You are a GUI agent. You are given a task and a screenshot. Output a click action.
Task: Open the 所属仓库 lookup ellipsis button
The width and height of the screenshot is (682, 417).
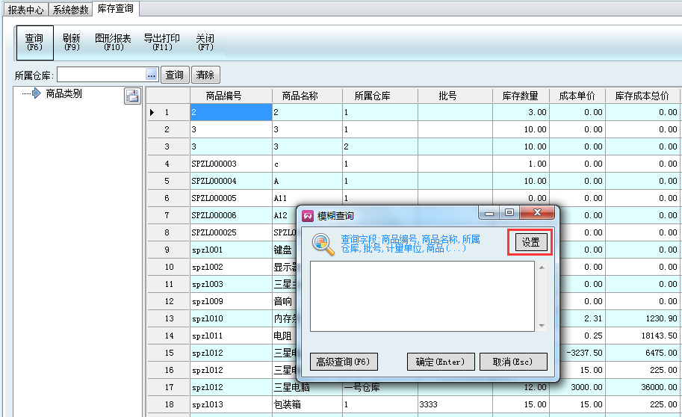click(x=151, y=75)
